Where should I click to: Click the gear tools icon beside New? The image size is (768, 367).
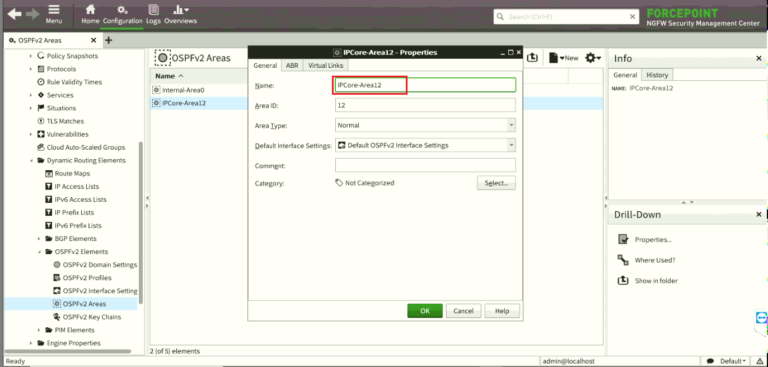[x=592, y=58]
